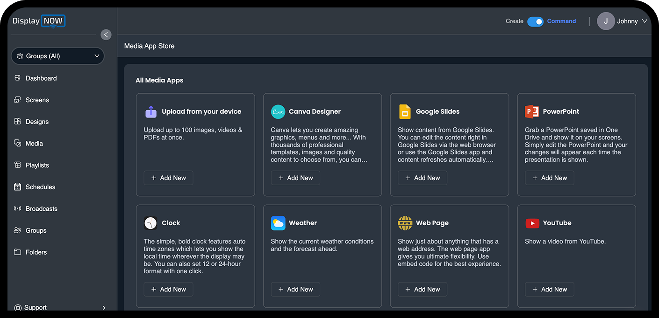Add New under Upload from your device
Viewport: 659px width, 318px height.
click(x=168, y=178)
